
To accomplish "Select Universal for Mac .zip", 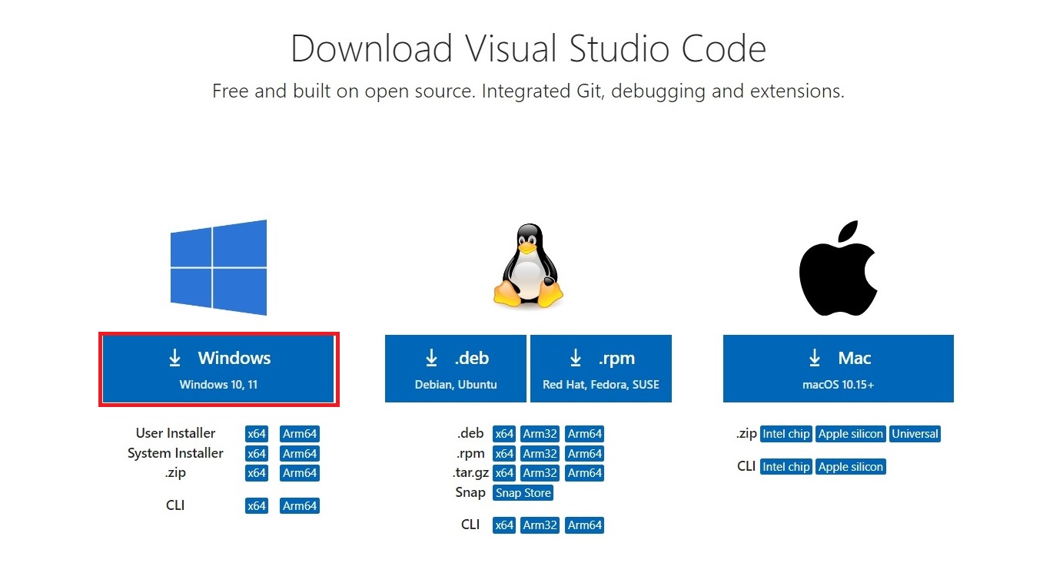I will coord(915,434).
